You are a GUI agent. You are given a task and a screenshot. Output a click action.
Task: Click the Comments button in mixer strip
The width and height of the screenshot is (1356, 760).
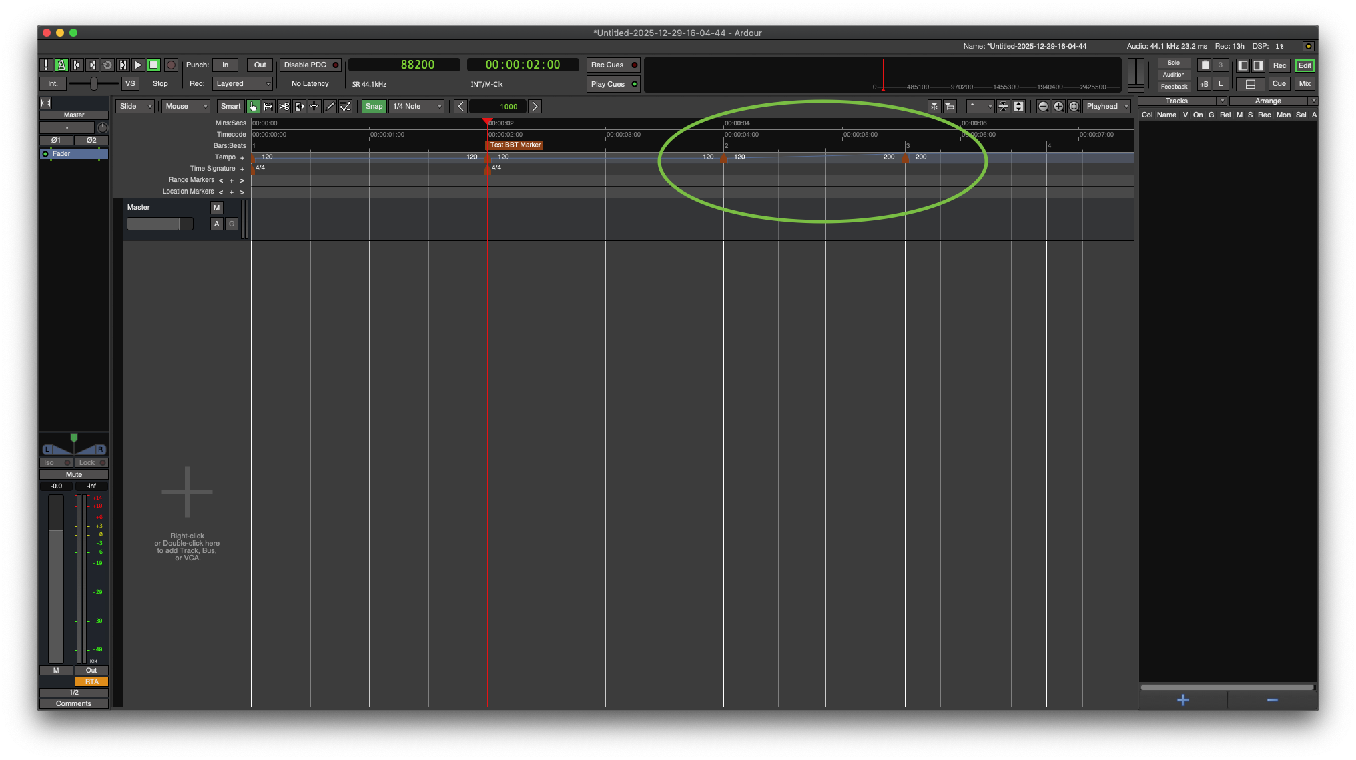tap(73, 703)
